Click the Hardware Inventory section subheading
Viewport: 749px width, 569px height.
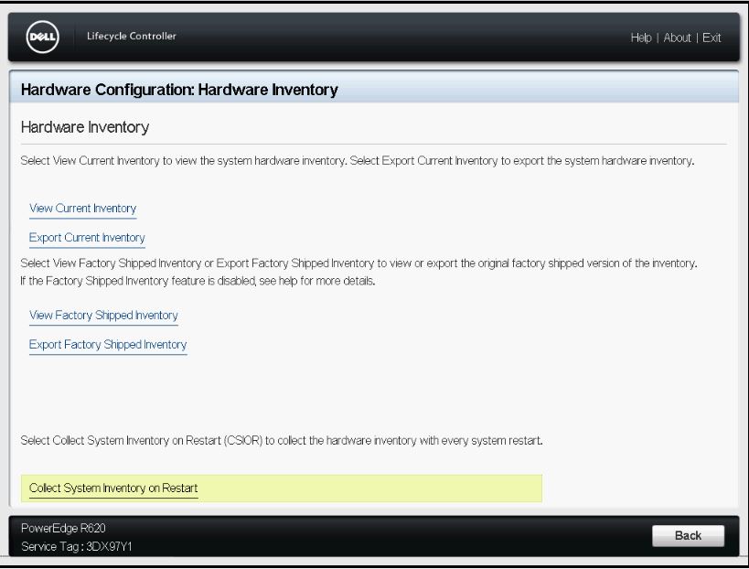pyautogui.click(x=84, y=126)
